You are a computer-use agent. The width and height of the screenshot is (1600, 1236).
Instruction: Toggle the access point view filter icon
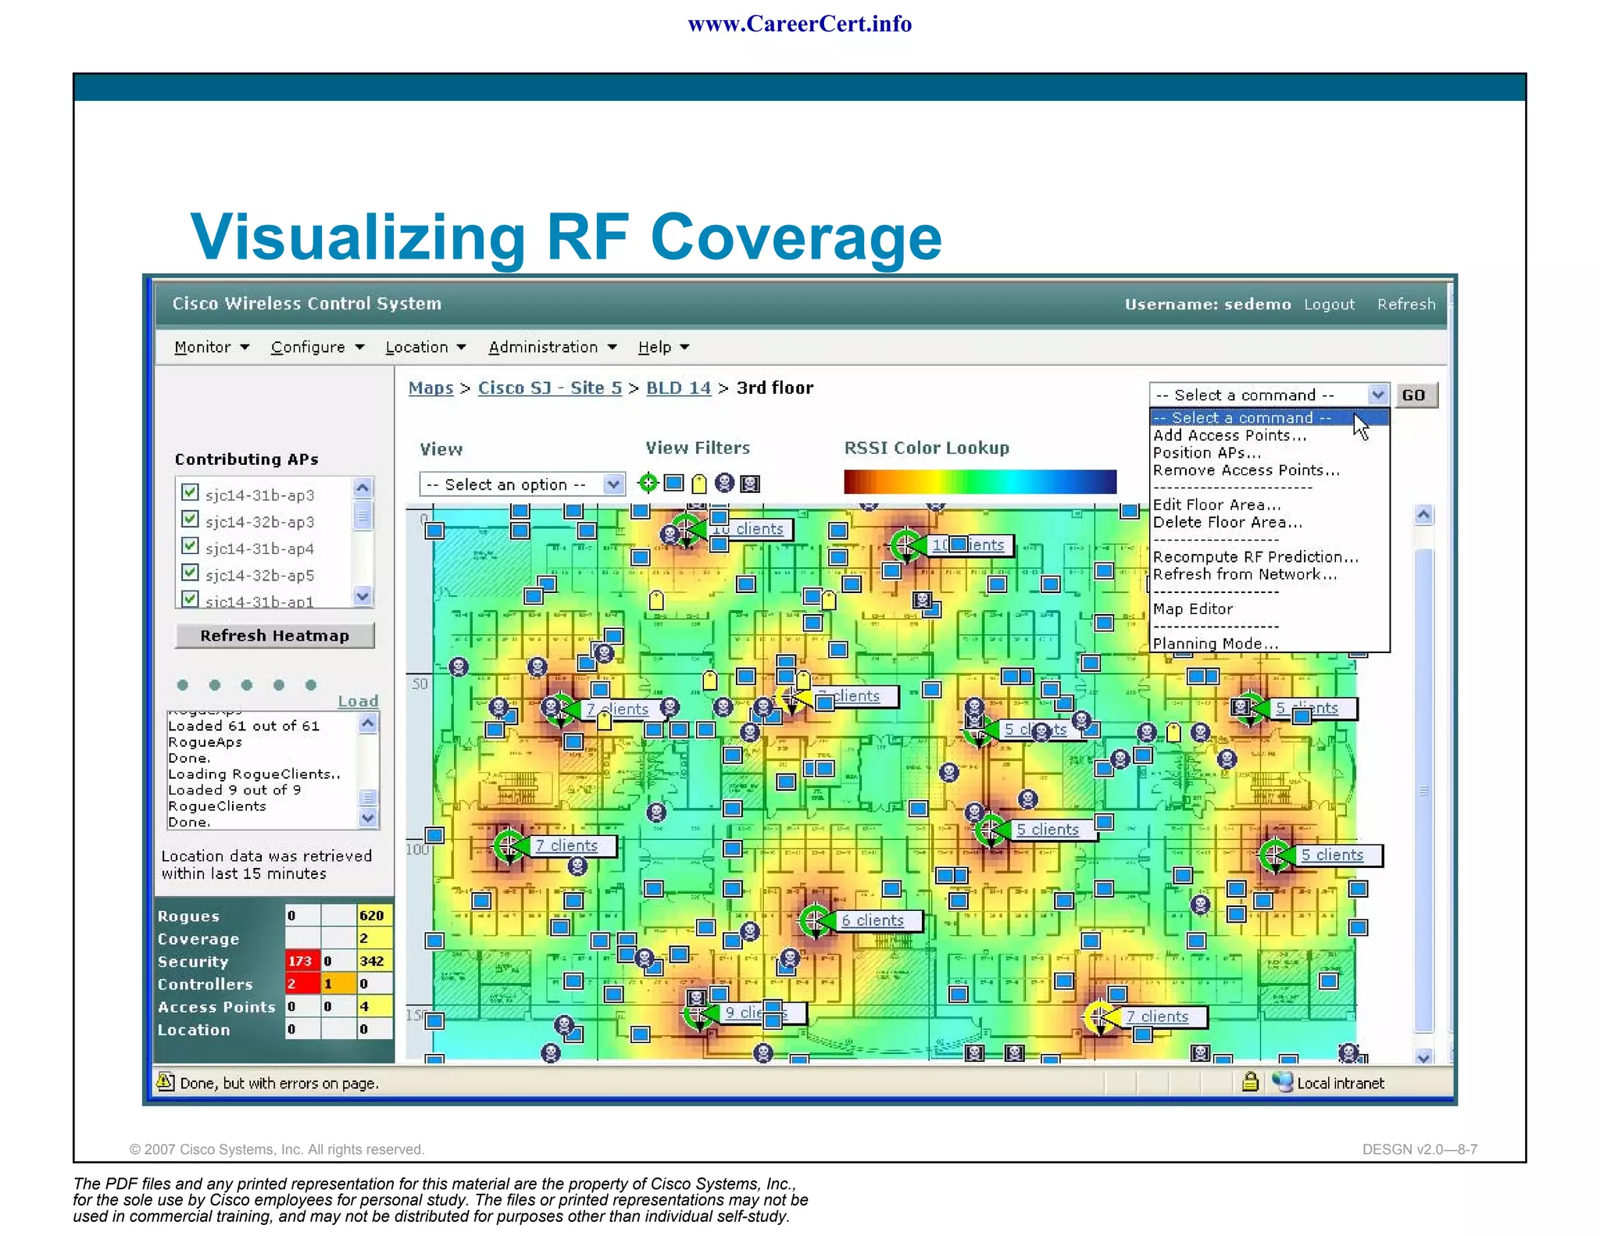[x=648, y=484]
